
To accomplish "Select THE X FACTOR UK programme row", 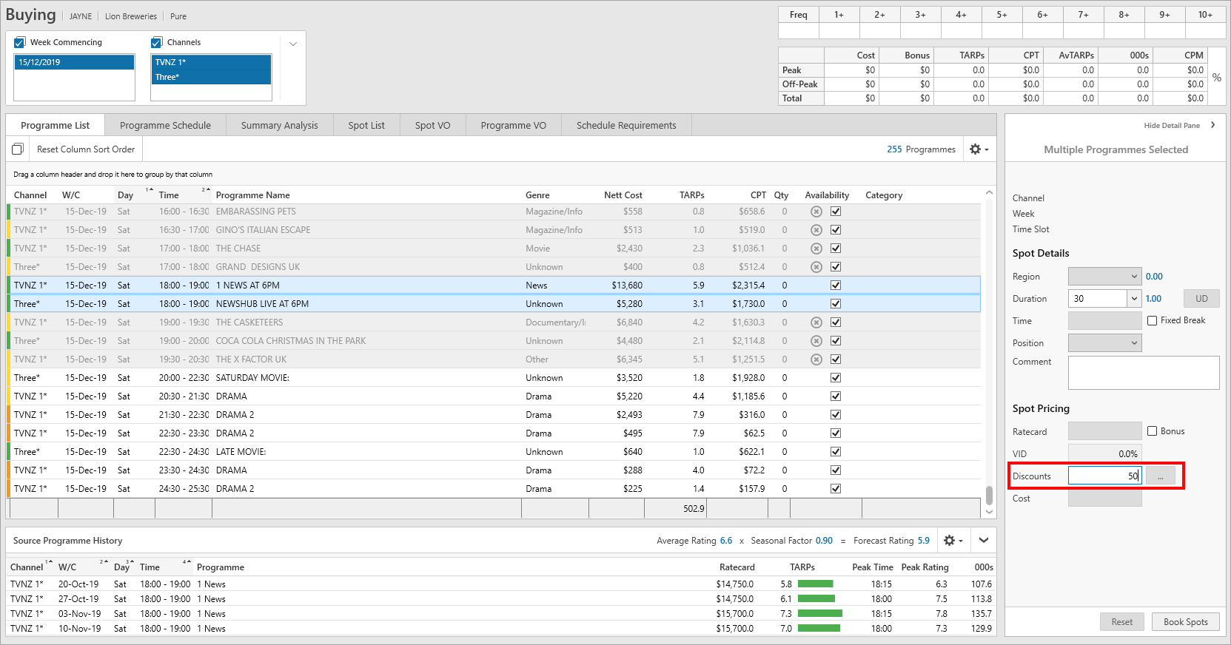I will (x=494, y=359).
